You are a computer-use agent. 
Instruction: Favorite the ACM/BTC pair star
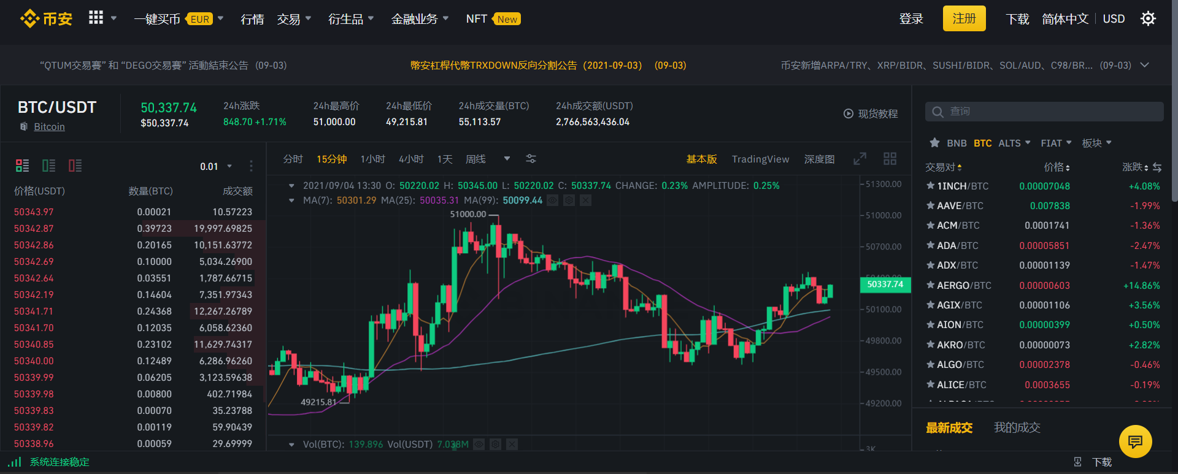click(x=931, y=225)
